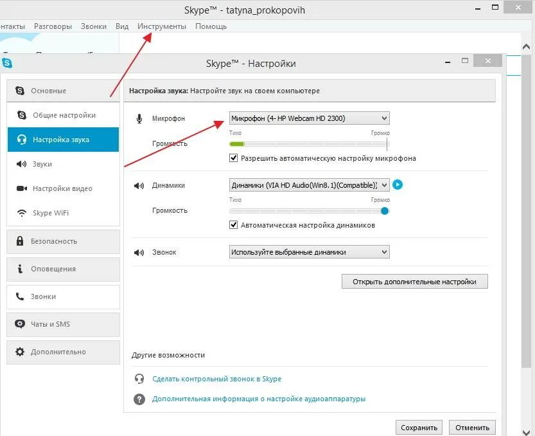This screenshot has height=436, width=535.
Task: Click the speaker icon beside Динамики label
Action: tap(139, 186)
